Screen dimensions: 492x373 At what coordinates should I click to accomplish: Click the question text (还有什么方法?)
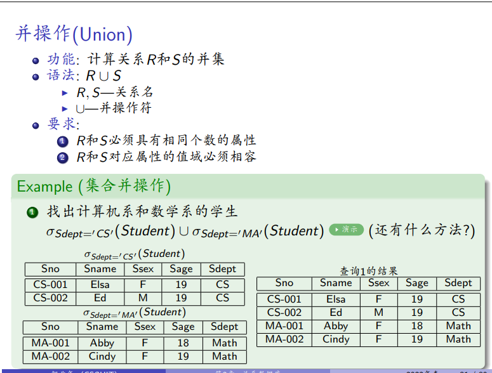tap(422, 230)
